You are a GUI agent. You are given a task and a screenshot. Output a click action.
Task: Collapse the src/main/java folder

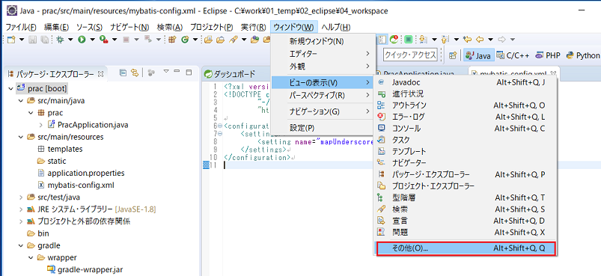pos(20,101)
